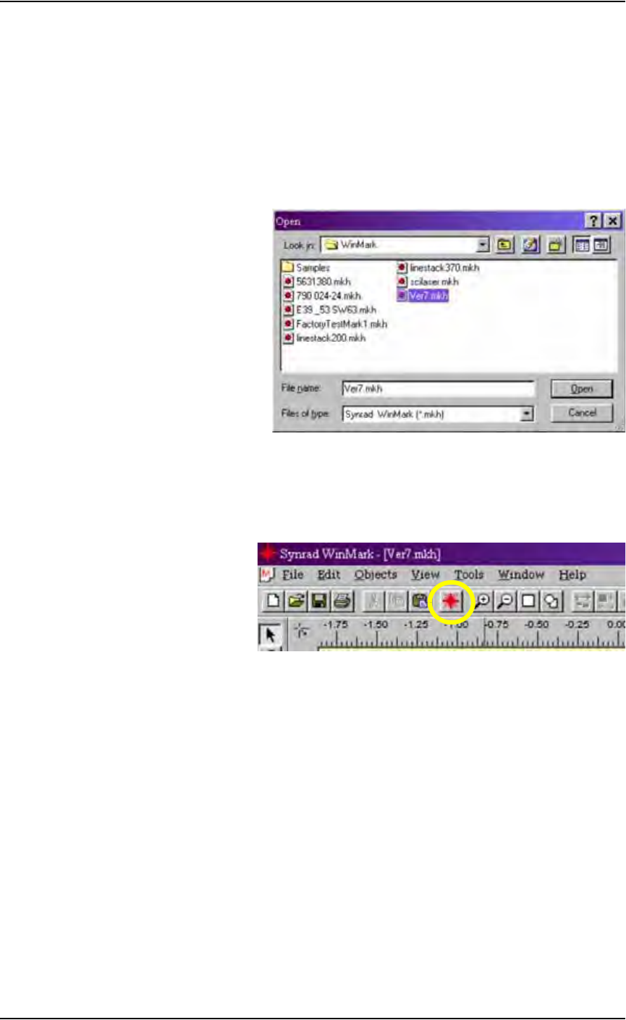This screenshot has width=626, height=1020.
Task: Click the Open button in dialog
Action: click(x=582, y=389)
